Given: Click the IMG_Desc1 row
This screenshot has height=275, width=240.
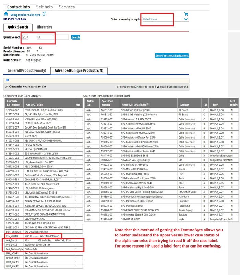Looking at the screenshot, I should pos(44,240).
